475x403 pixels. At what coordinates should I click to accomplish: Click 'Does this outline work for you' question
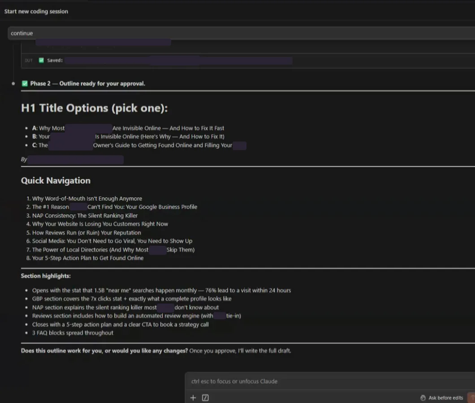[104, 351]
